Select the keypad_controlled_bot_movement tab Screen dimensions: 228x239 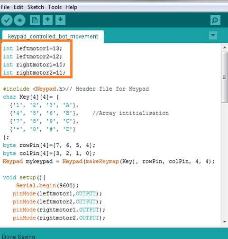(53, 37)
